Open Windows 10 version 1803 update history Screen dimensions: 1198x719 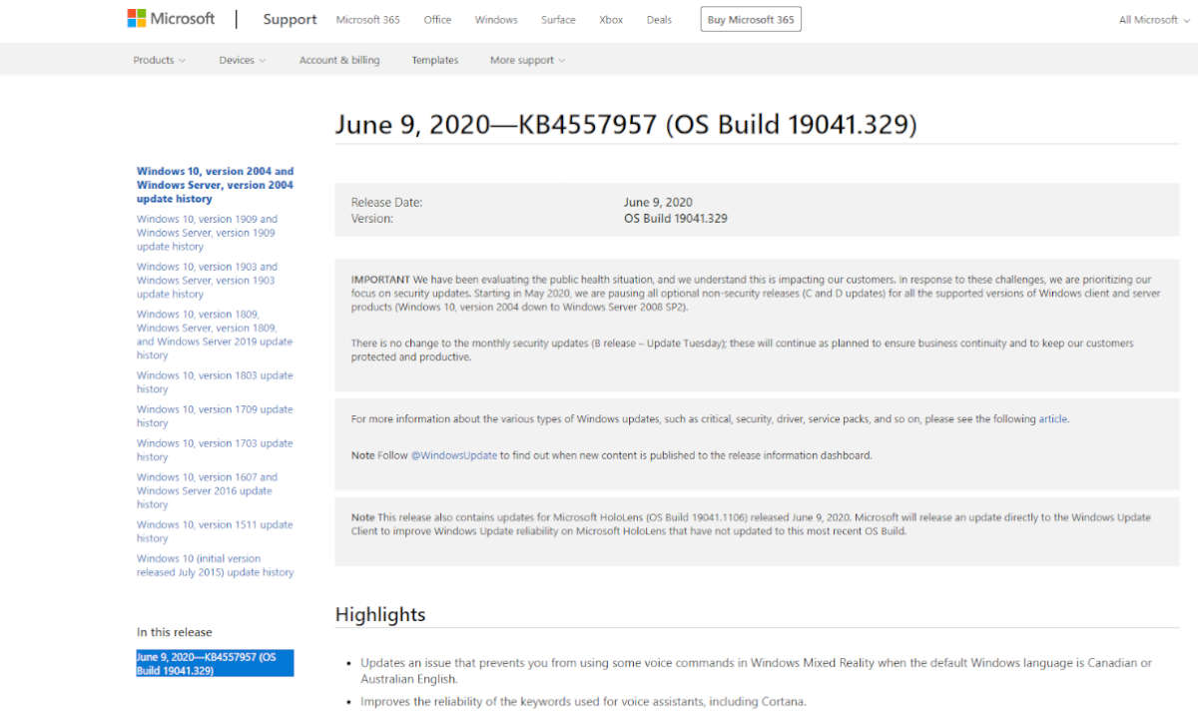click(x=215, y=382)
